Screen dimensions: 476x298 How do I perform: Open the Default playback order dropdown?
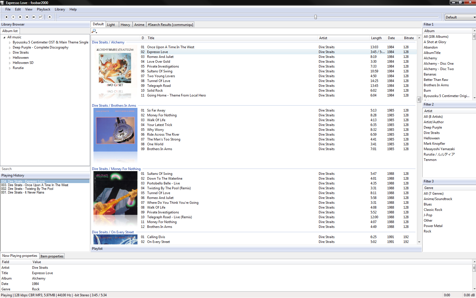tap(460, 17)
